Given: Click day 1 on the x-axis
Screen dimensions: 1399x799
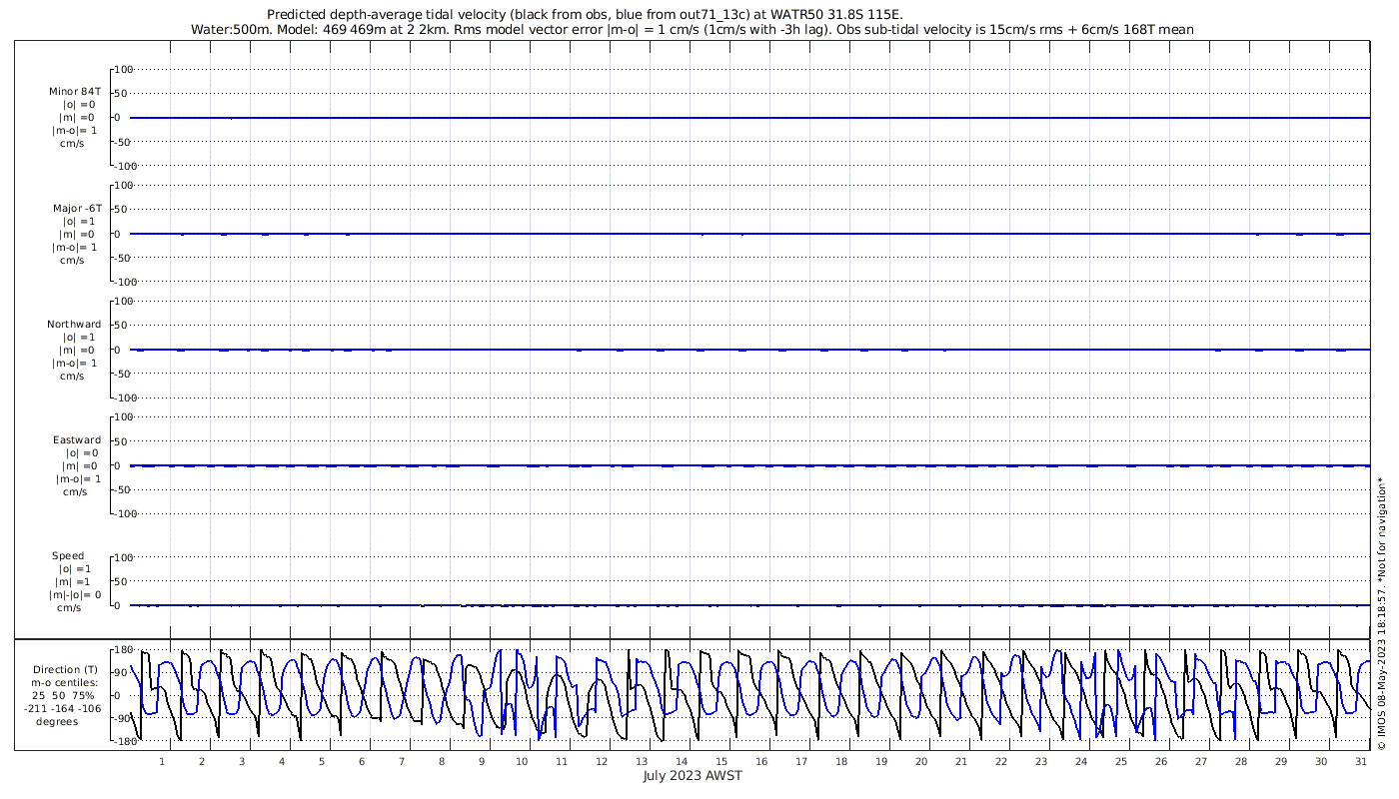Looking at the screenshot, I should 162,761.
